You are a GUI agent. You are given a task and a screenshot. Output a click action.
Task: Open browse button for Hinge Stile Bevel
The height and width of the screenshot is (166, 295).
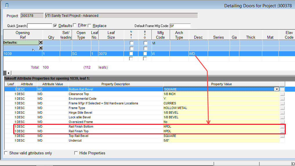282,113
